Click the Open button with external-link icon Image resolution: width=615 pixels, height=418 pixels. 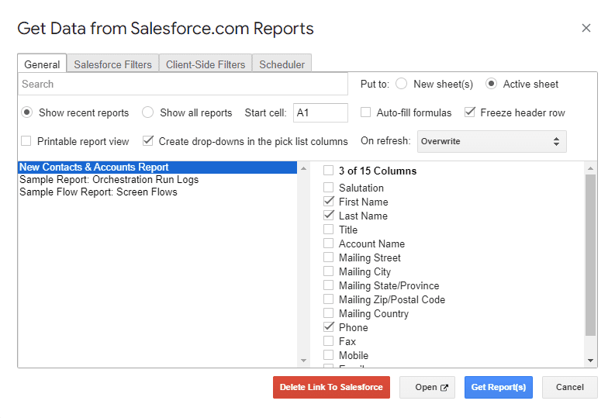[427, 387]
